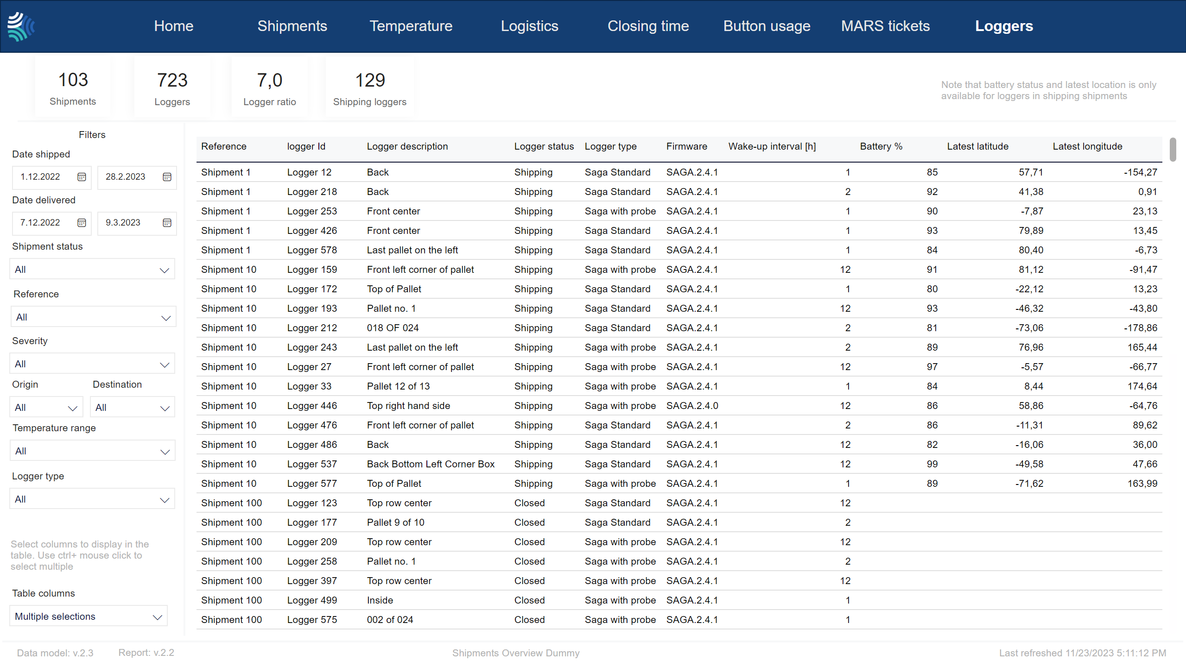Viewport: 1186px width, 667px height.
Task: Click the 723 Loggers summary card
Action: (172, 88)
